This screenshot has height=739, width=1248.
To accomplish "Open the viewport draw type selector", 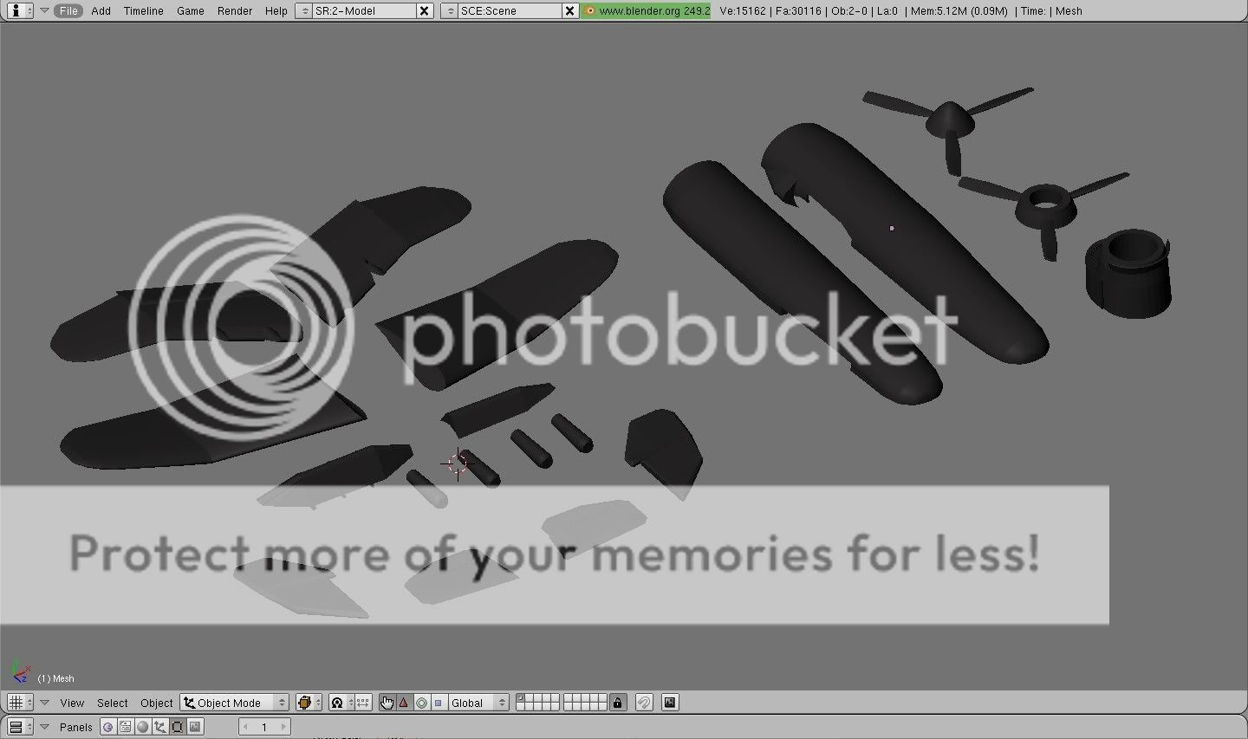I will click(x=309, y=703).
